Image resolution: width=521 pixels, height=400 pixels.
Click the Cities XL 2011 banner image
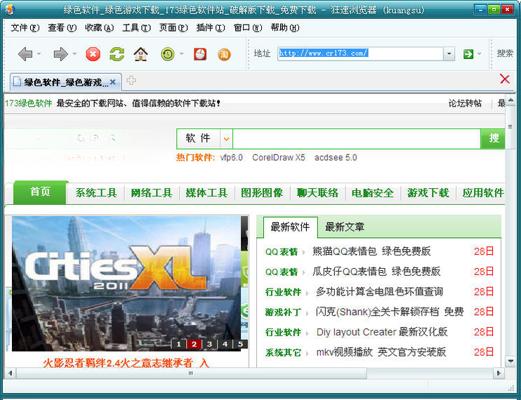coord(126,284)
